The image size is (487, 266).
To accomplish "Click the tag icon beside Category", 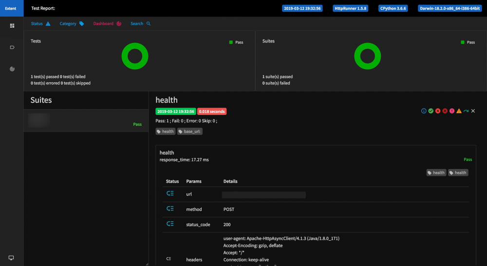I will (81, 23).
